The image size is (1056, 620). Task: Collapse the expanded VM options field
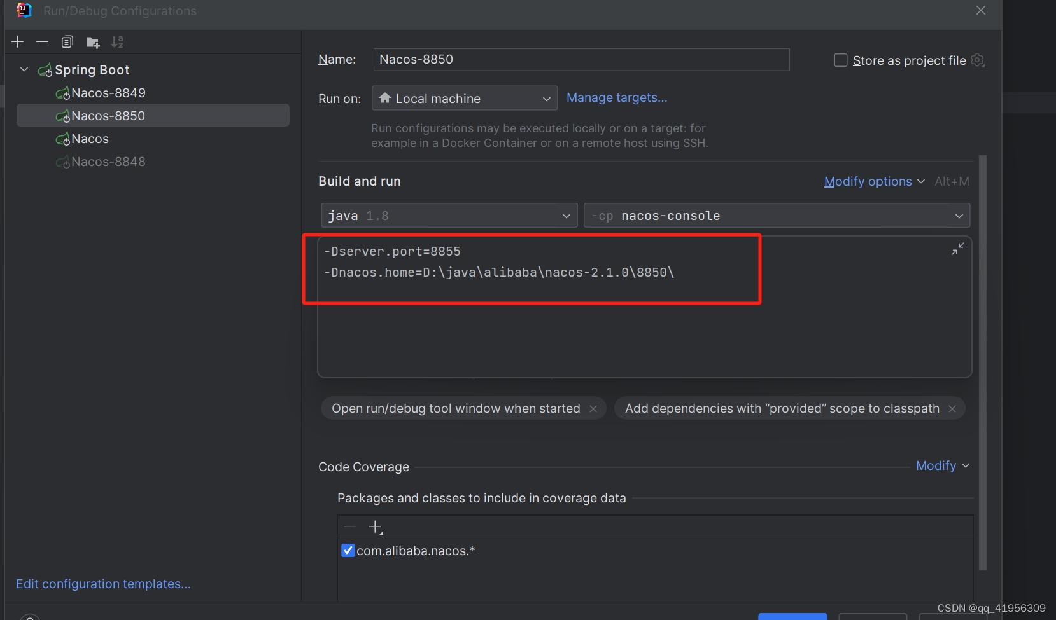(x=957, y=249)
